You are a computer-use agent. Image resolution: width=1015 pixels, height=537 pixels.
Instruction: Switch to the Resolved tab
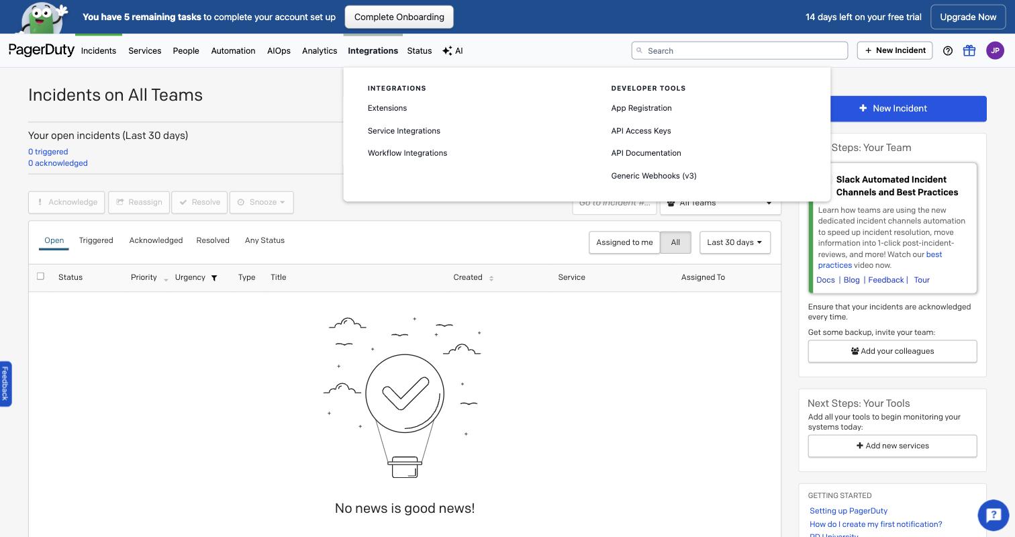(213, 240)
